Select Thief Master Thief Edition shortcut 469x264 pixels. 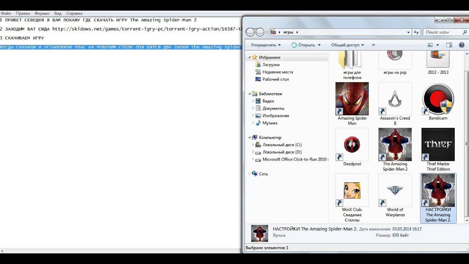[438, 150]
